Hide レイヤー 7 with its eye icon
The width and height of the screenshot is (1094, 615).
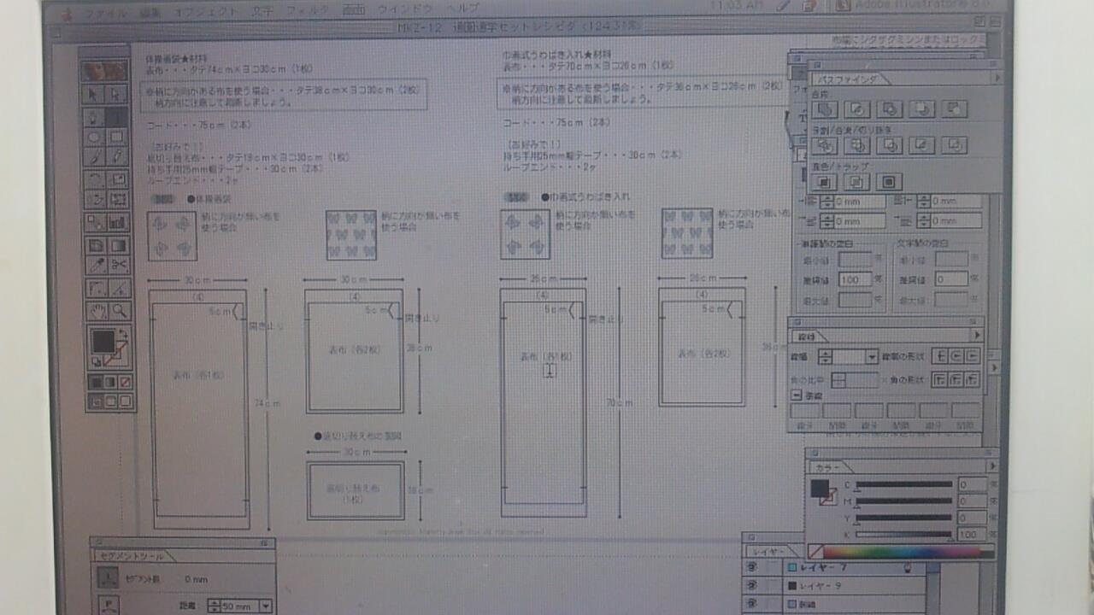[x=754, y=567]
